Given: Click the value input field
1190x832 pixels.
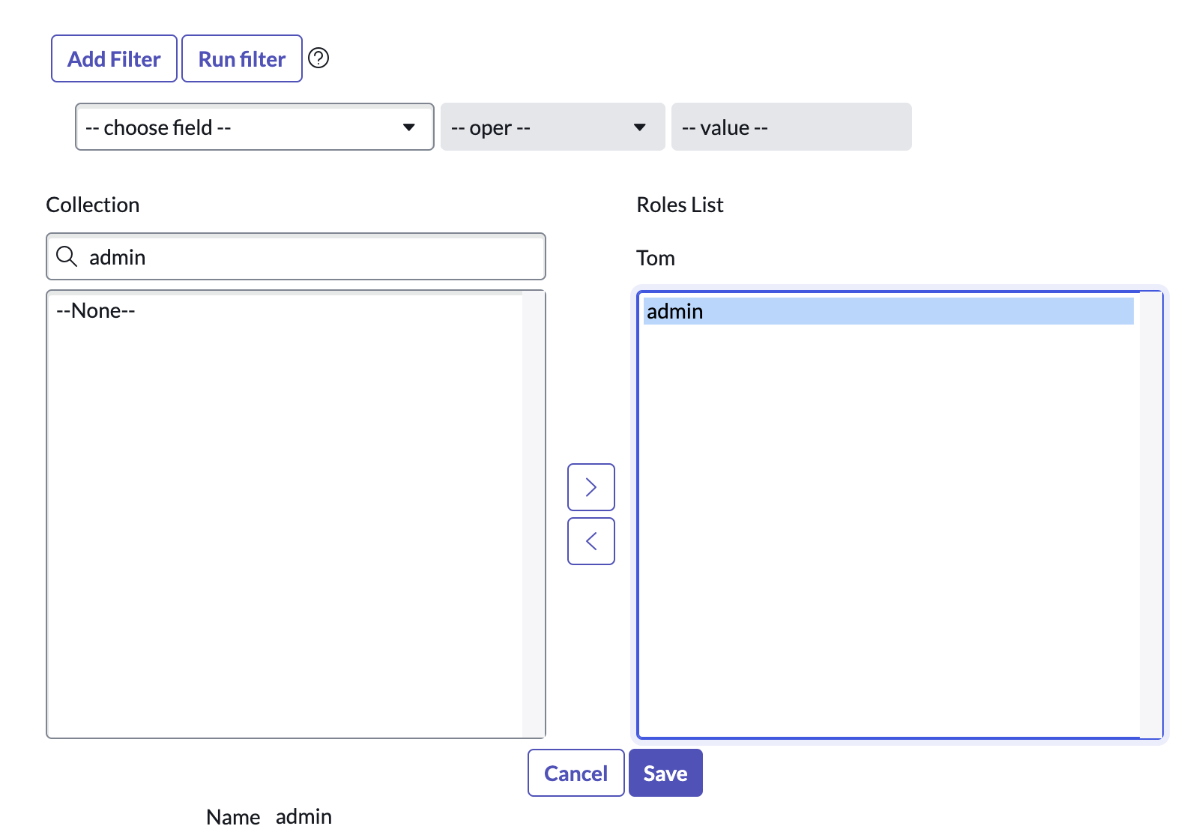Looking at the screenshot, I should (791, 127).
